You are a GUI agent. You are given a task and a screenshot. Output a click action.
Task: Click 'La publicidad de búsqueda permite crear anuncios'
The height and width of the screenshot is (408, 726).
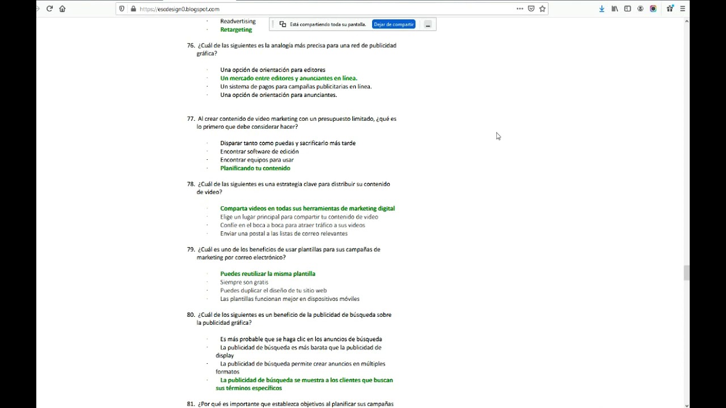tap(300, 368)
